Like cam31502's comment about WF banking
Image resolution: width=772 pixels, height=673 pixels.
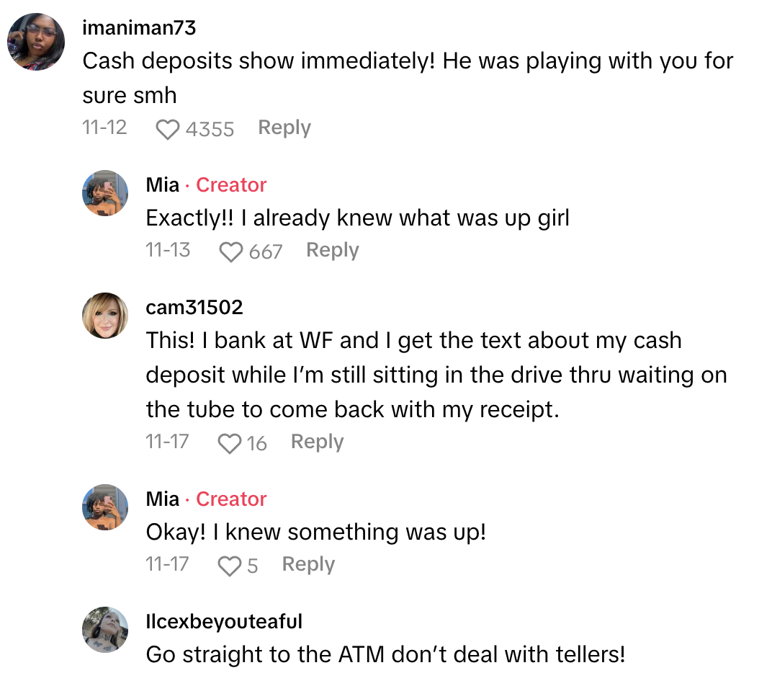[229, 442]
